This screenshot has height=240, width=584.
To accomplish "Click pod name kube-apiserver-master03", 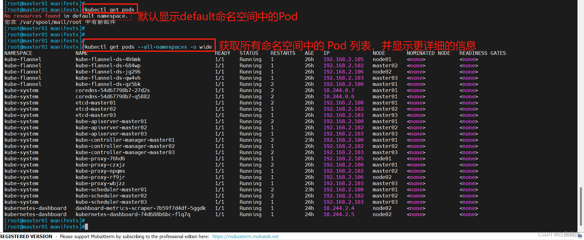I will 111,134.
